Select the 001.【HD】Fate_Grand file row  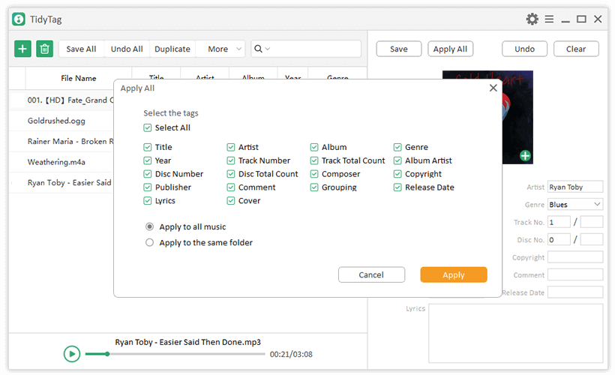point(61,100)
